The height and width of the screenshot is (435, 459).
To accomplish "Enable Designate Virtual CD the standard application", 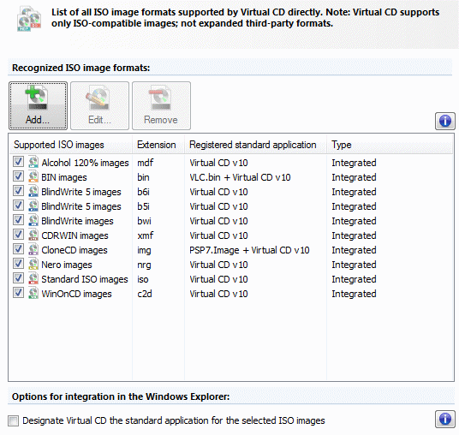I will [x=13, y=420].
